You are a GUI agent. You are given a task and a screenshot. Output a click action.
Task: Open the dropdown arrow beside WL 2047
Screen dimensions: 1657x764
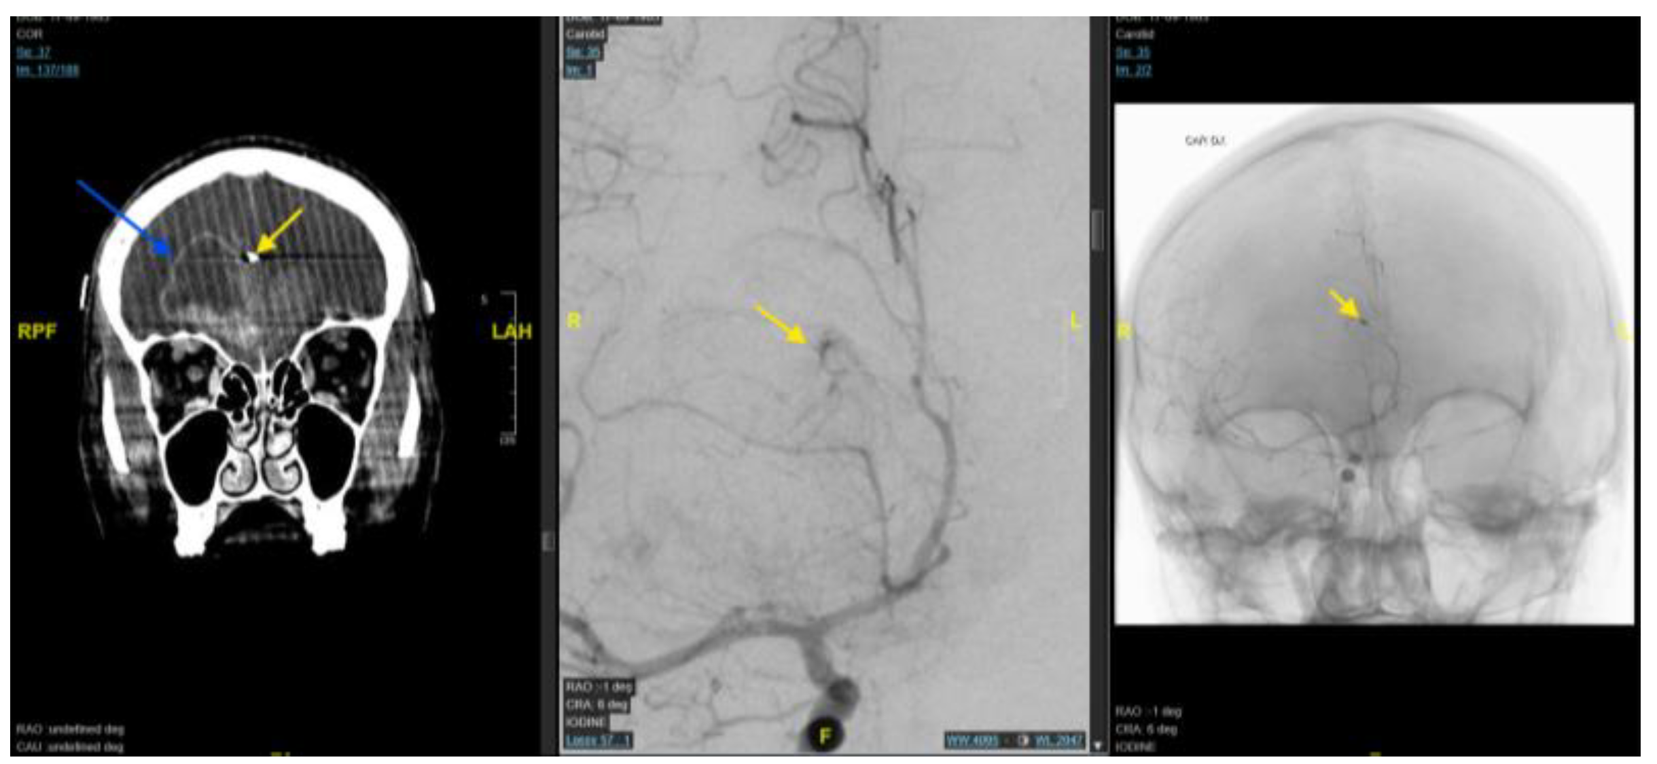point(1098,746)
